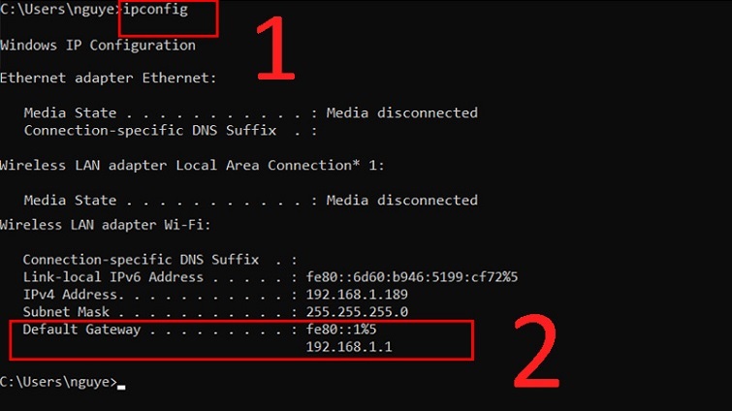Click the typed ipconfig command text
This screenshot has width=732, height=411.
pos(156,12)
